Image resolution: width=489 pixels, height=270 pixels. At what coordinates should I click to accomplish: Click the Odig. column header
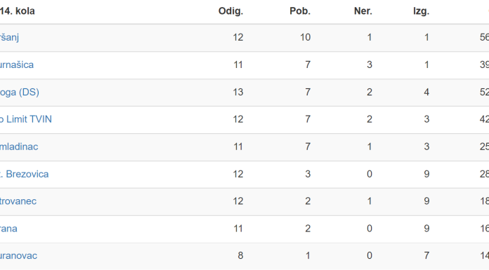(x=230, y=11)
